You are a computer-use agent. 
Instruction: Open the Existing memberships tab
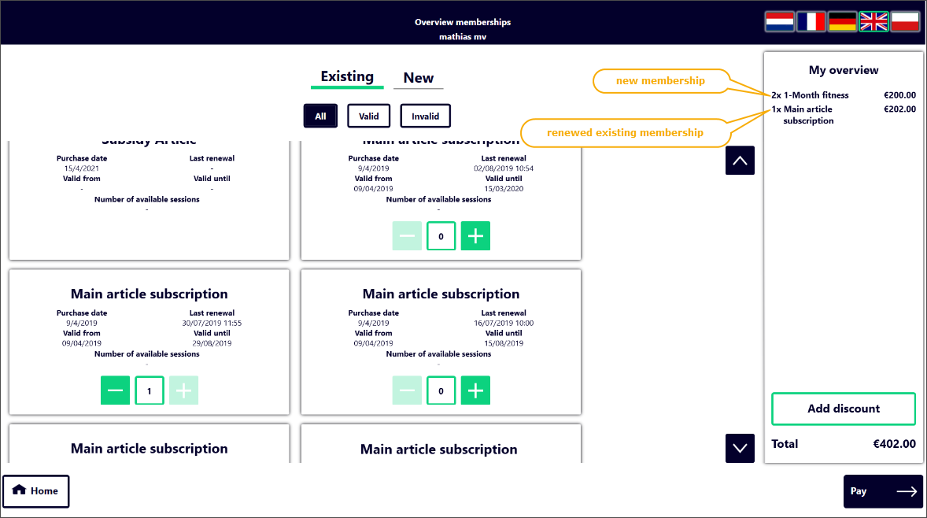pyautogui.click(x=347, y=77)
